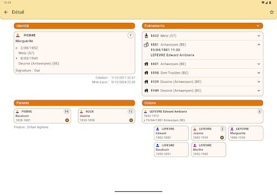Screen dimensions: 277x195
Task: Open child LEFEVRE Marthe 1892-1980
Action: (208, 149)
